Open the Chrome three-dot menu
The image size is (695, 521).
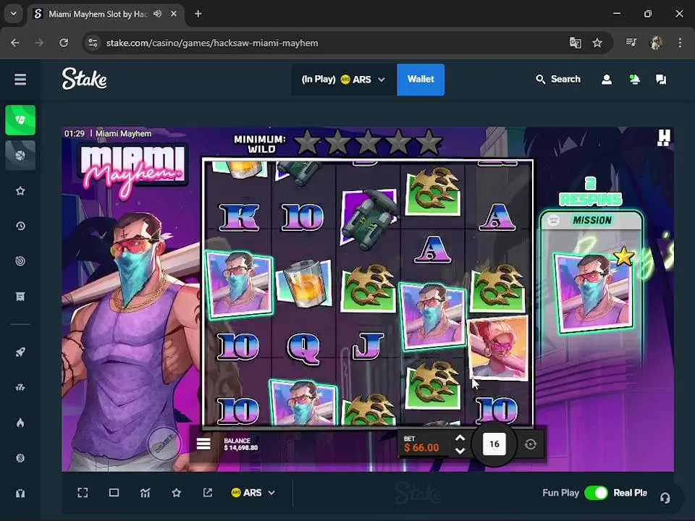[x=680, y=43]
